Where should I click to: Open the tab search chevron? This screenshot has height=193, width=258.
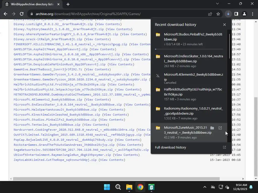click(x=217, y=4)
